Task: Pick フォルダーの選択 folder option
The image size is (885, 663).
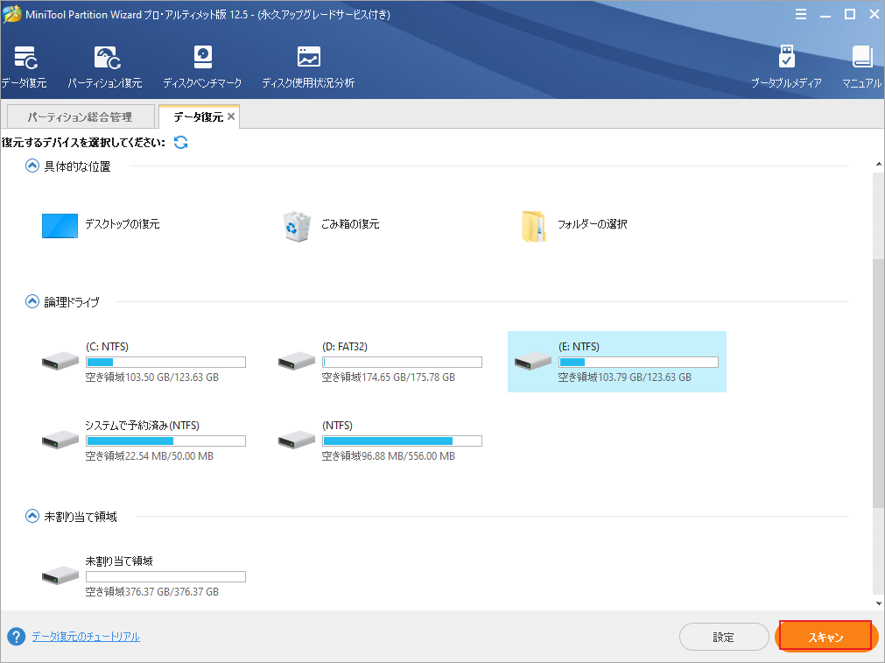Action: point(573,225)
